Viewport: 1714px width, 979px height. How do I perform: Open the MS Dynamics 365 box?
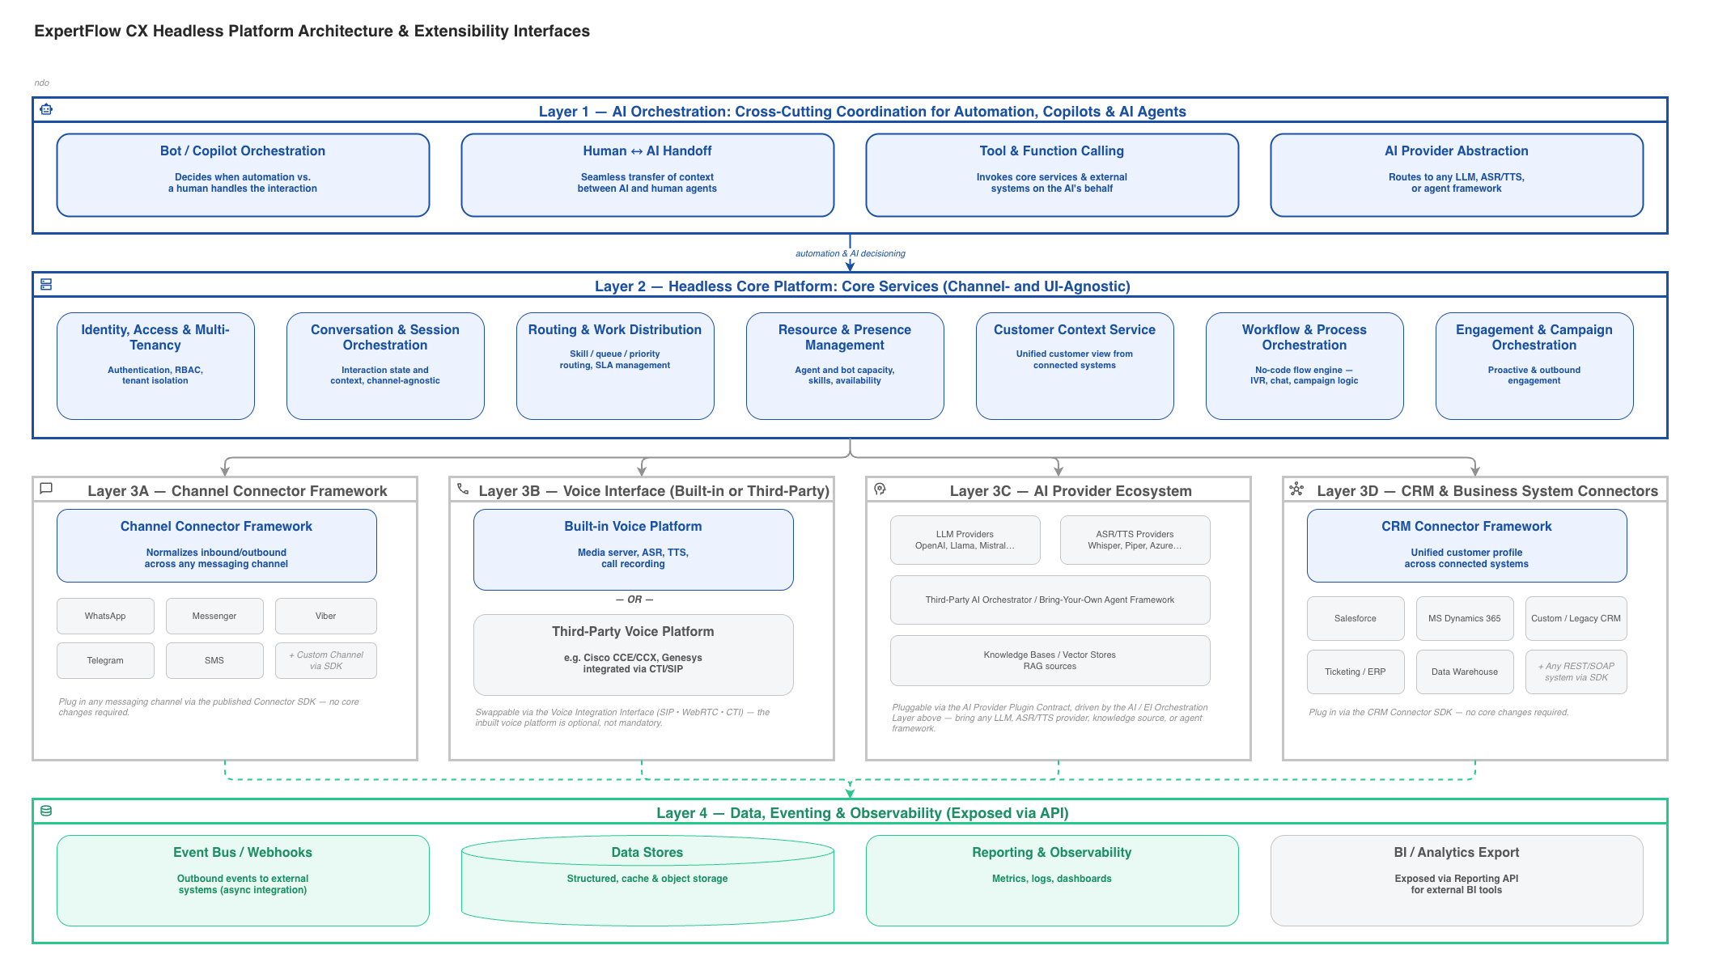pos(1465,618)
